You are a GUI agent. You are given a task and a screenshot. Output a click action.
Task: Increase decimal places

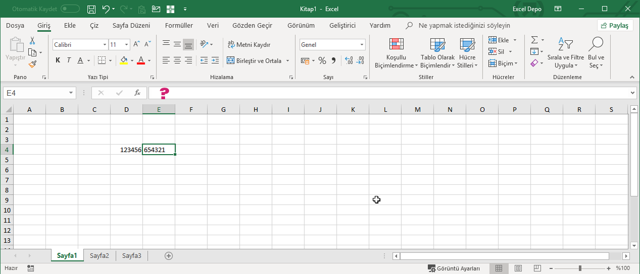click(x=349, y=60)
